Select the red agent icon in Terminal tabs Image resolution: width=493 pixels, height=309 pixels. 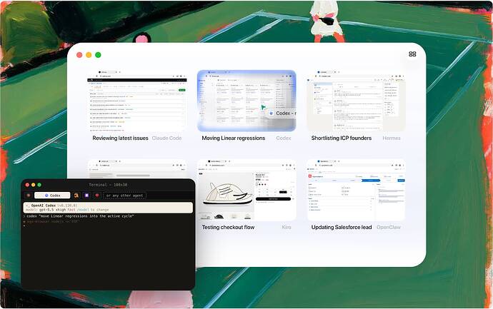point(97,196)
